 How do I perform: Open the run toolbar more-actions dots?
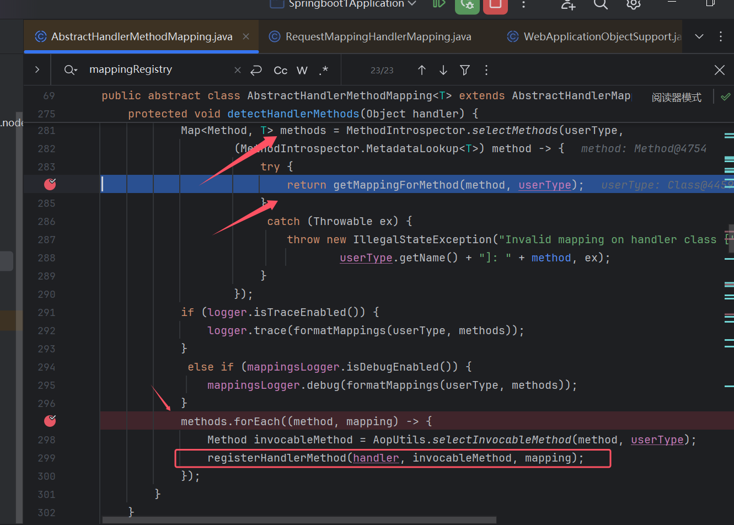click(523, 4)
